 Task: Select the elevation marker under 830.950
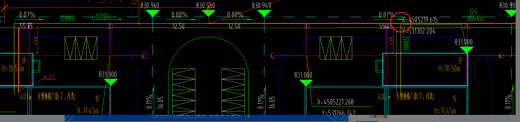[208, 13]
